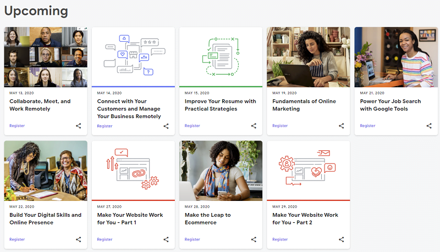
Task: Open the Build Your Digital Skills event title
Action: [45, 219]
